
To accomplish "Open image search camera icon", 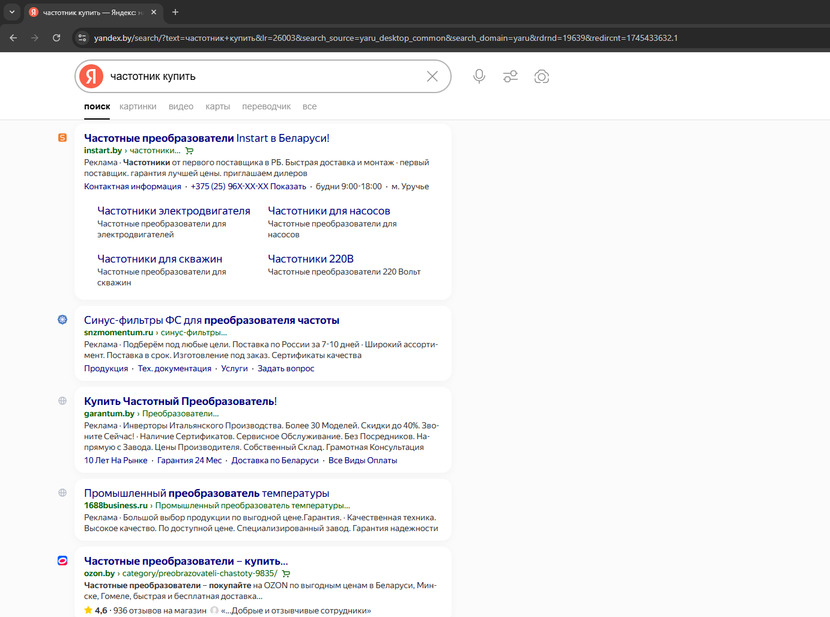I will pos(542,76).
